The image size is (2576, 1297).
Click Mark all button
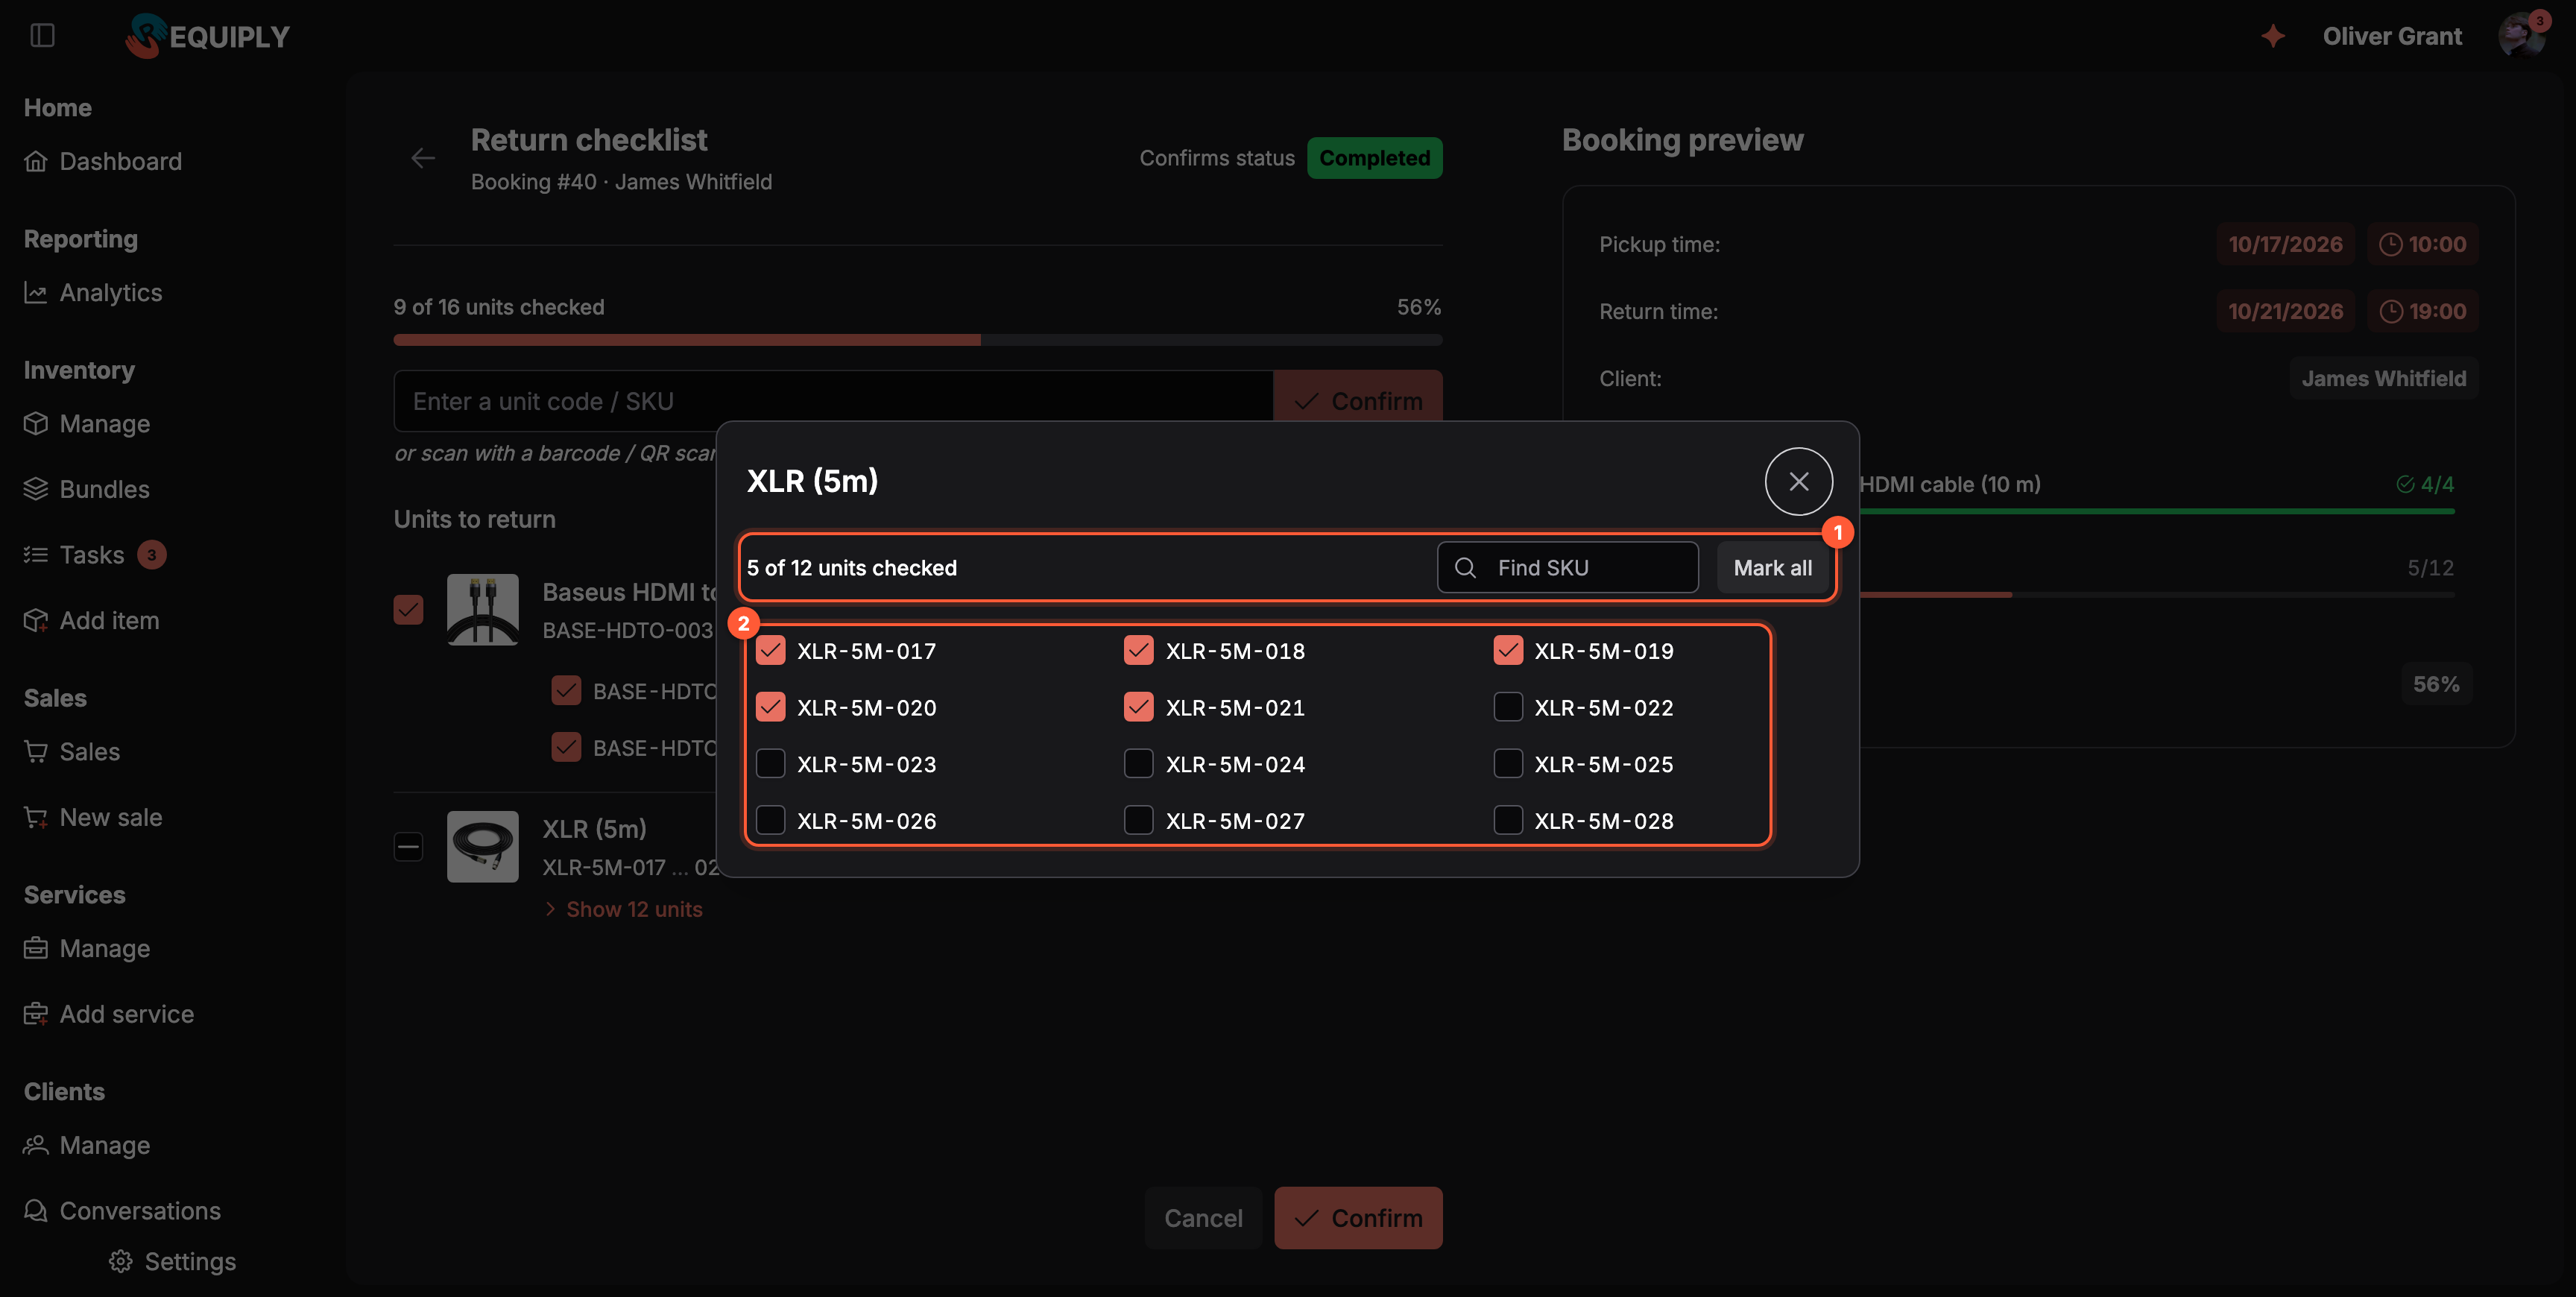click(1772, 568)
